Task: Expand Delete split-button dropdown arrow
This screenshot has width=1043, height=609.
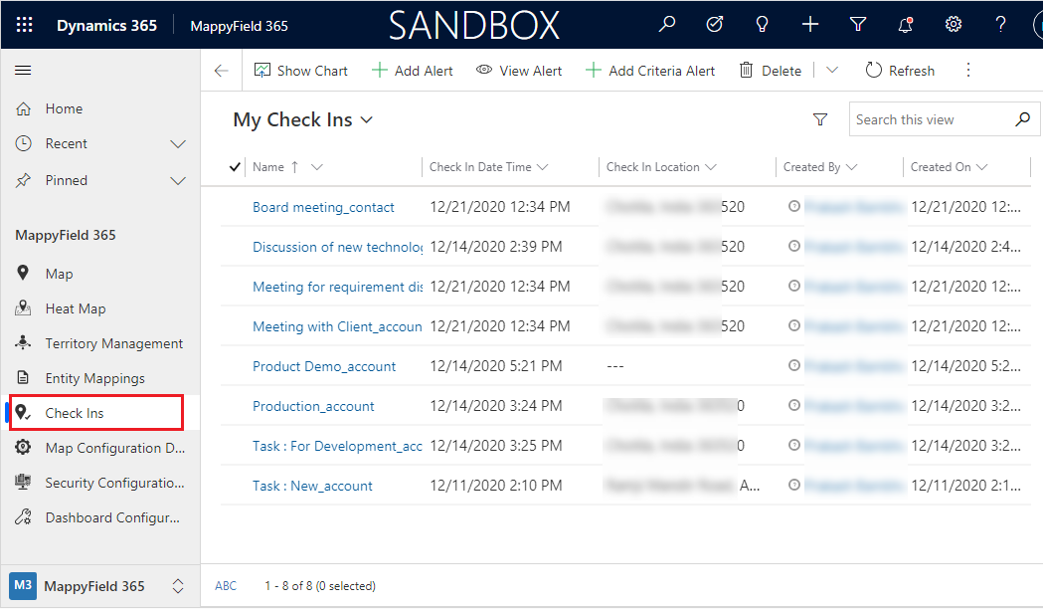Action: [x=832, y=70]
